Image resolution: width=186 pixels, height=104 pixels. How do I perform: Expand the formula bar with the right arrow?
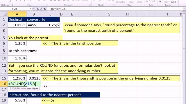click(x=185, y=9)
